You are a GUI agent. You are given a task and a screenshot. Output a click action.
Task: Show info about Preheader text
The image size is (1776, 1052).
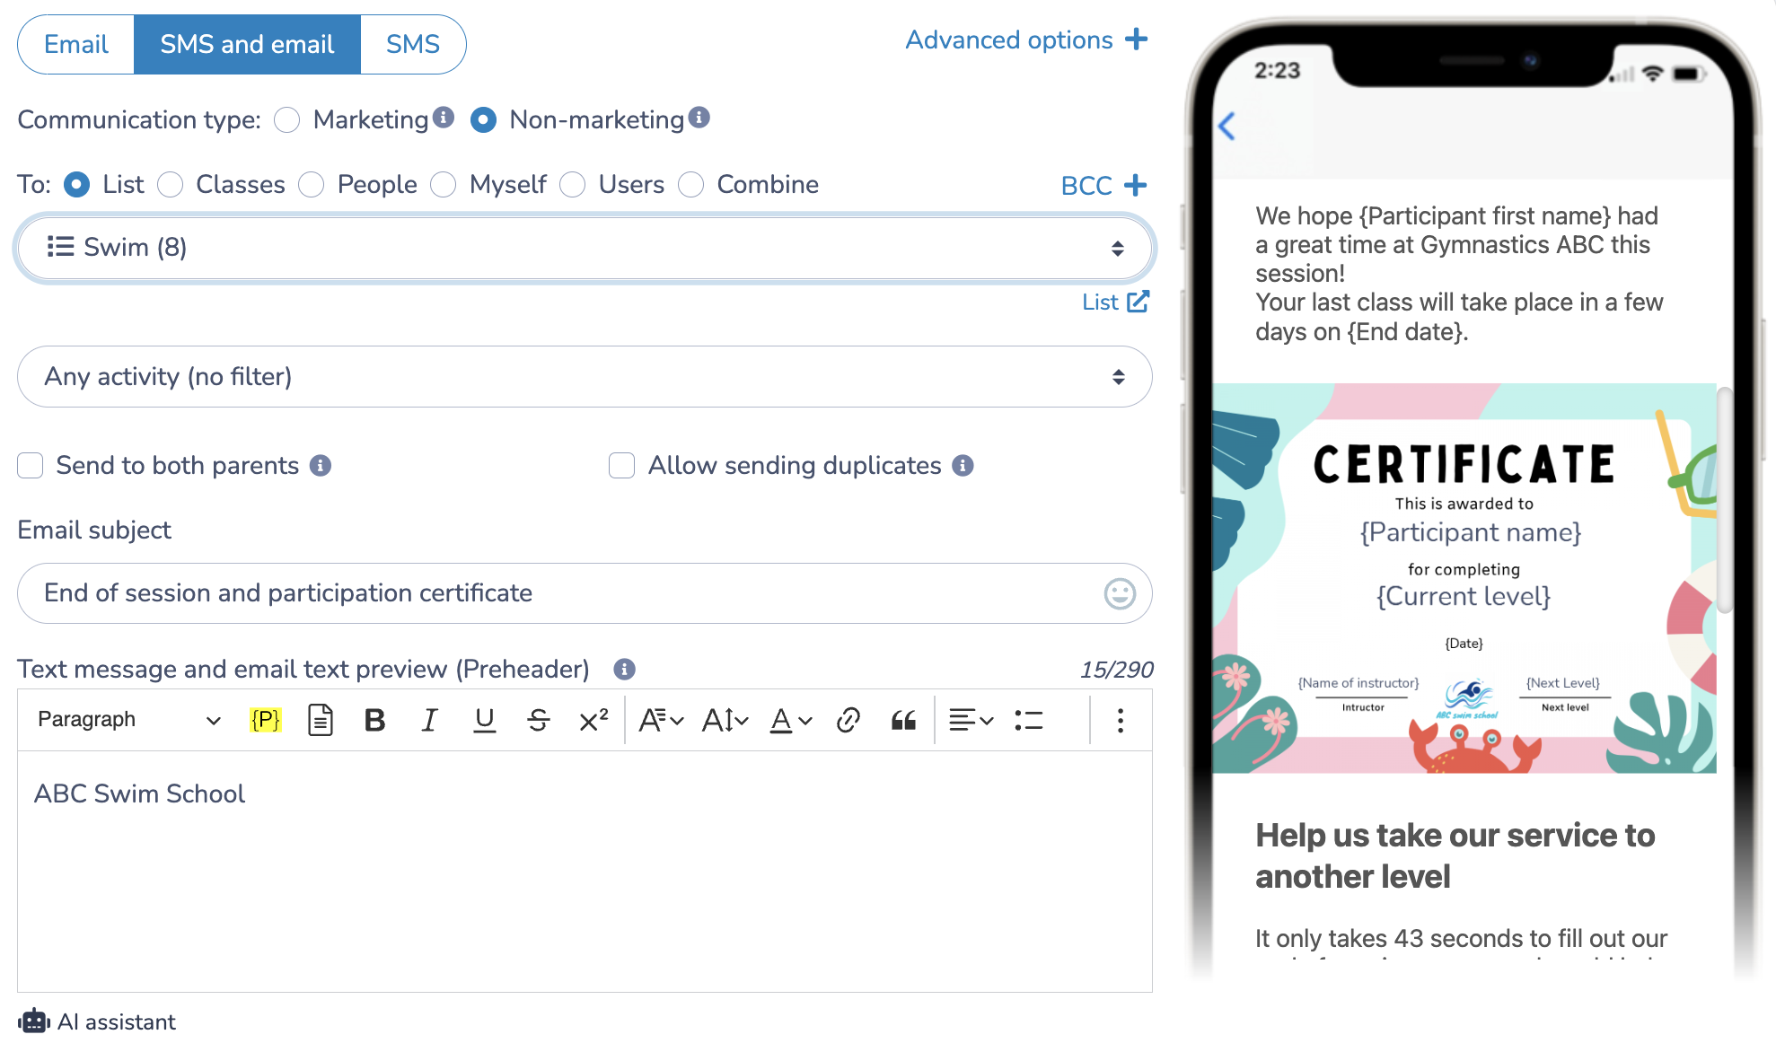click(624, 669)
